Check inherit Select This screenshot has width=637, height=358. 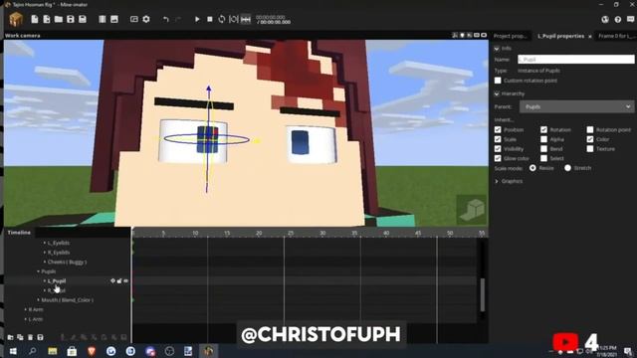[544, 158]
